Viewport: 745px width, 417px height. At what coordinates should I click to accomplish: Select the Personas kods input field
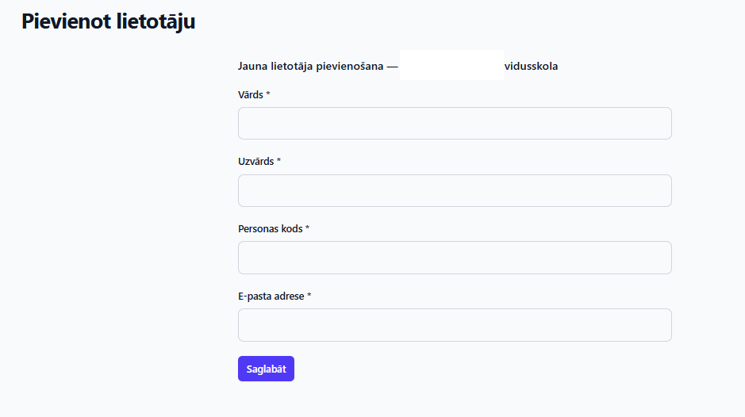click(455, 258)
